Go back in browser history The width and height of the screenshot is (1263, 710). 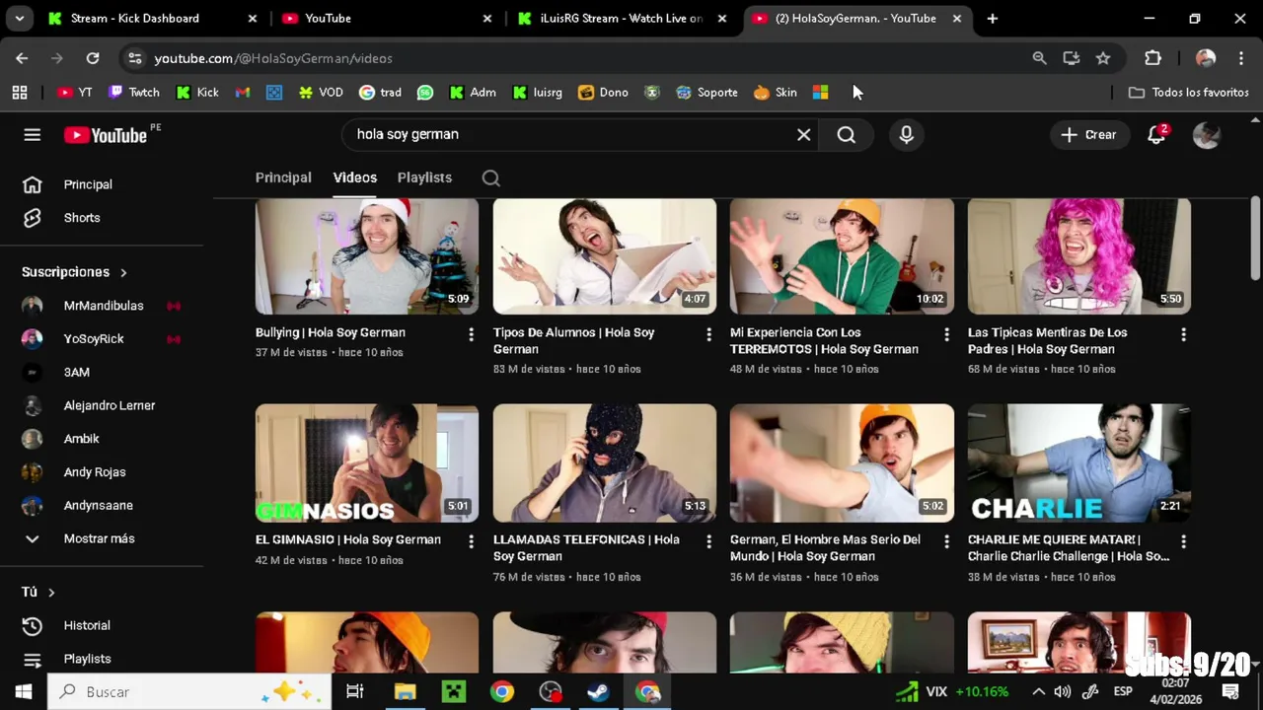22,58
